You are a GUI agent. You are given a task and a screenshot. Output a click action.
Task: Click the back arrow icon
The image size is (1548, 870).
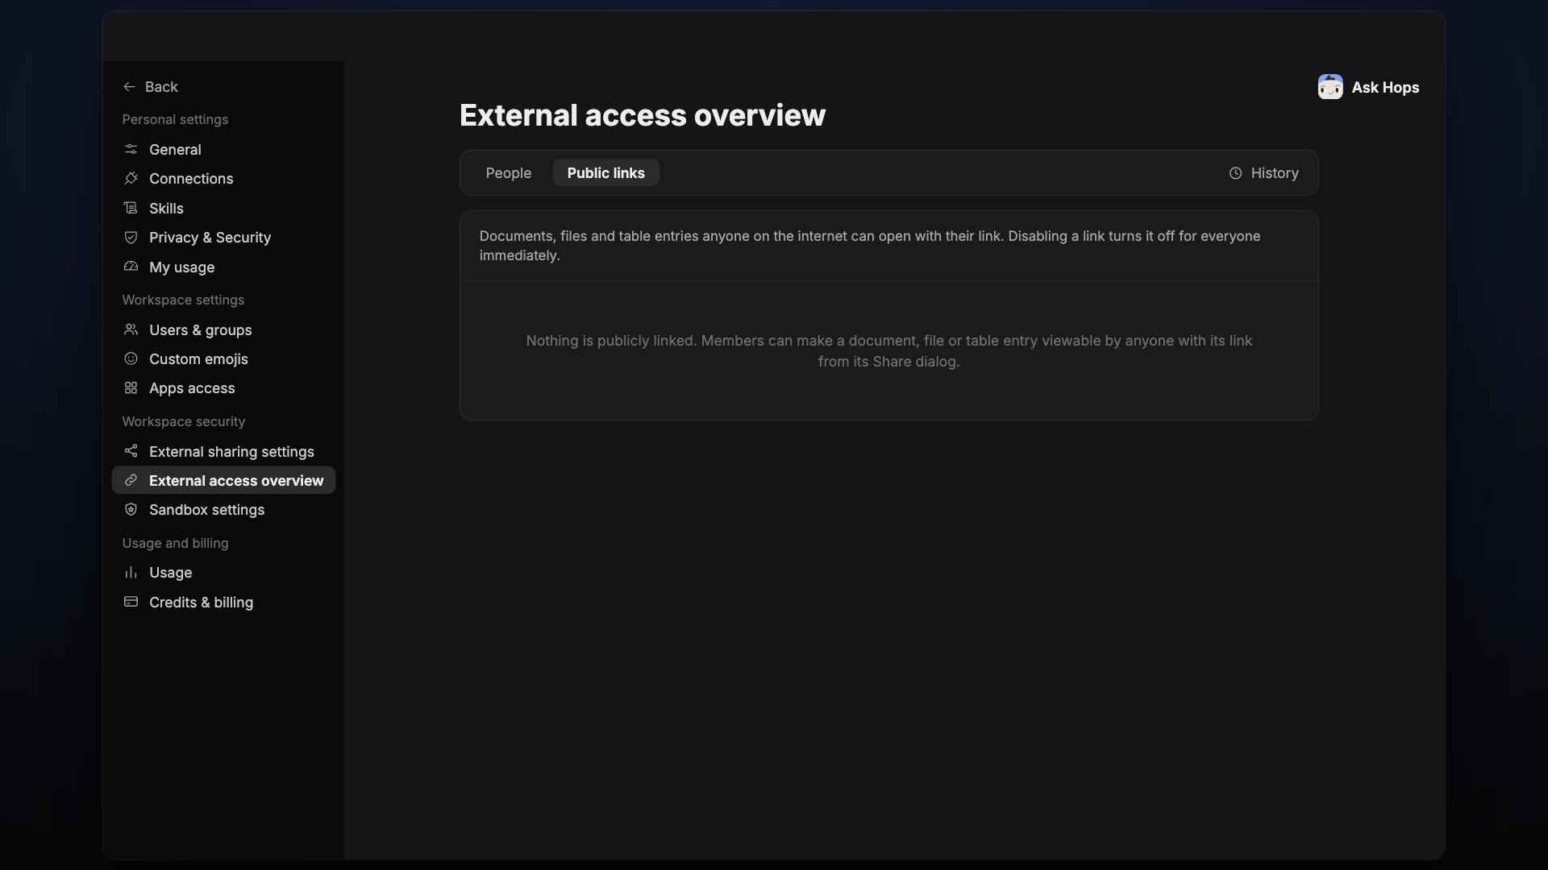pyautogui.click(x=129, y=87)
